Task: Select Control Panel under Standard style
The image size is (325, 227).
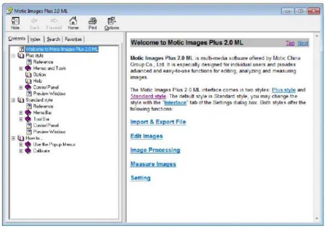Action: coord(46,125)
